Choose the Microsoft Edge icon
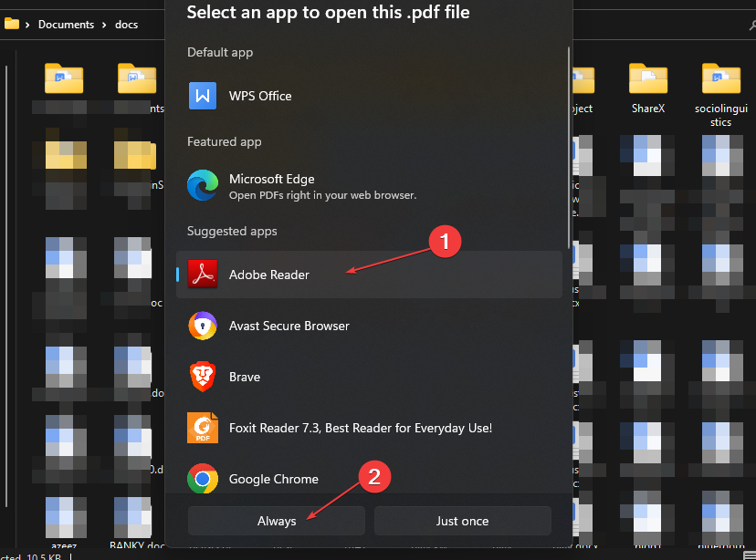The image size is (756, 560). click(203, 185)
